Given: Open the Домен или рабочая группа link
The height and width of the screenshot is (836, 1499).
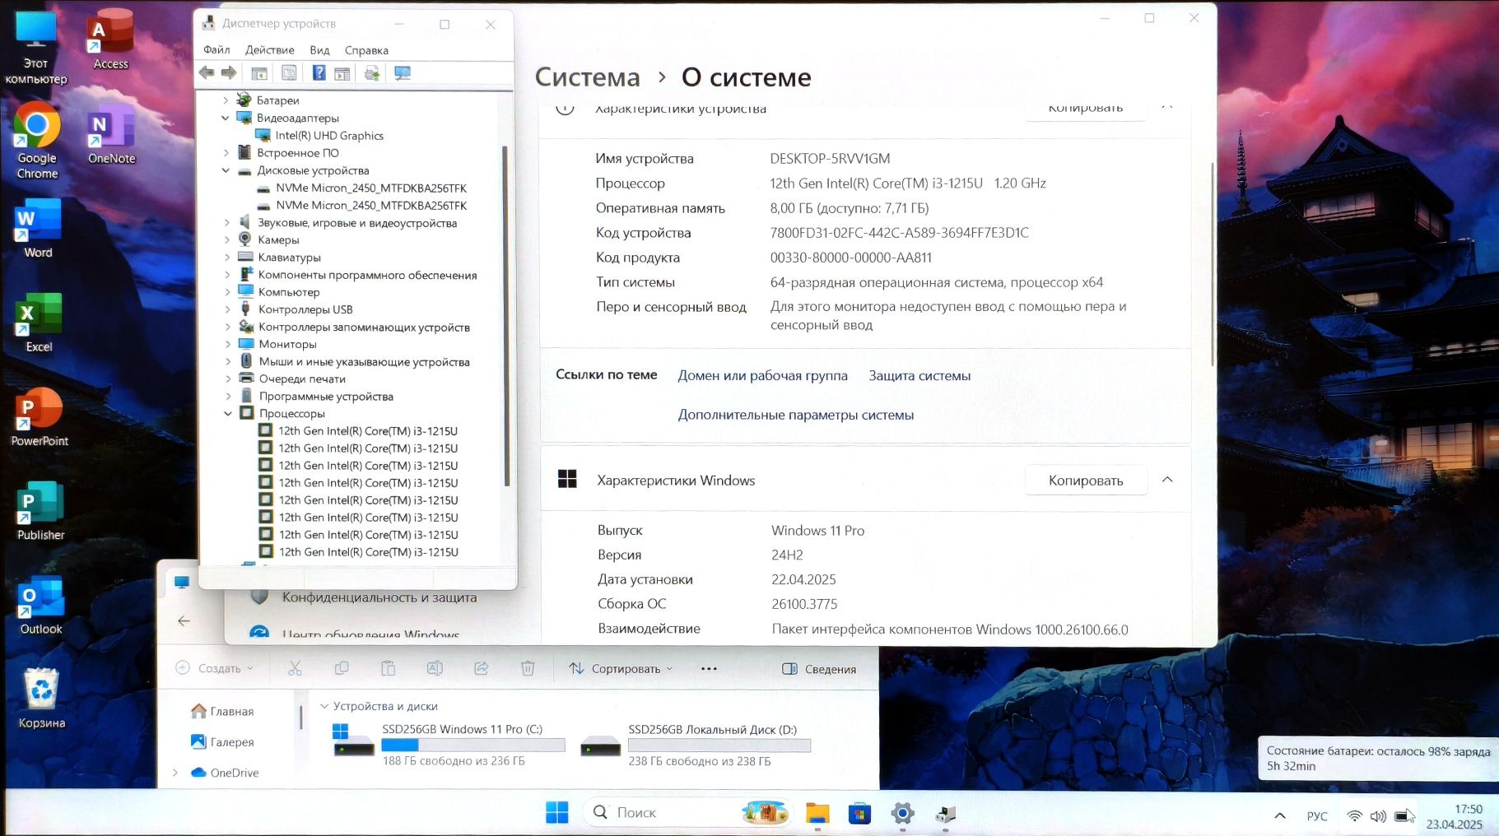Looking at the screenshot, I should tap(762, 375).
